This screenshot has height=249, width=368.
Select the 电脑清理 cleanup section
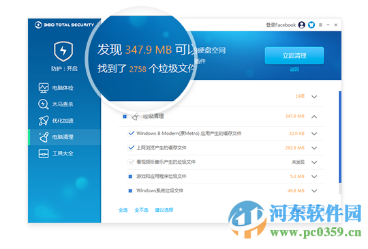[64, 137]
